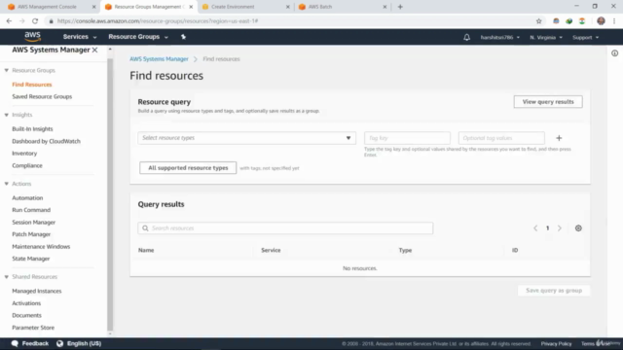The height and width of the screenshot is (350, 623).
Task: Click Save query as group button
Action: point(554,291)
